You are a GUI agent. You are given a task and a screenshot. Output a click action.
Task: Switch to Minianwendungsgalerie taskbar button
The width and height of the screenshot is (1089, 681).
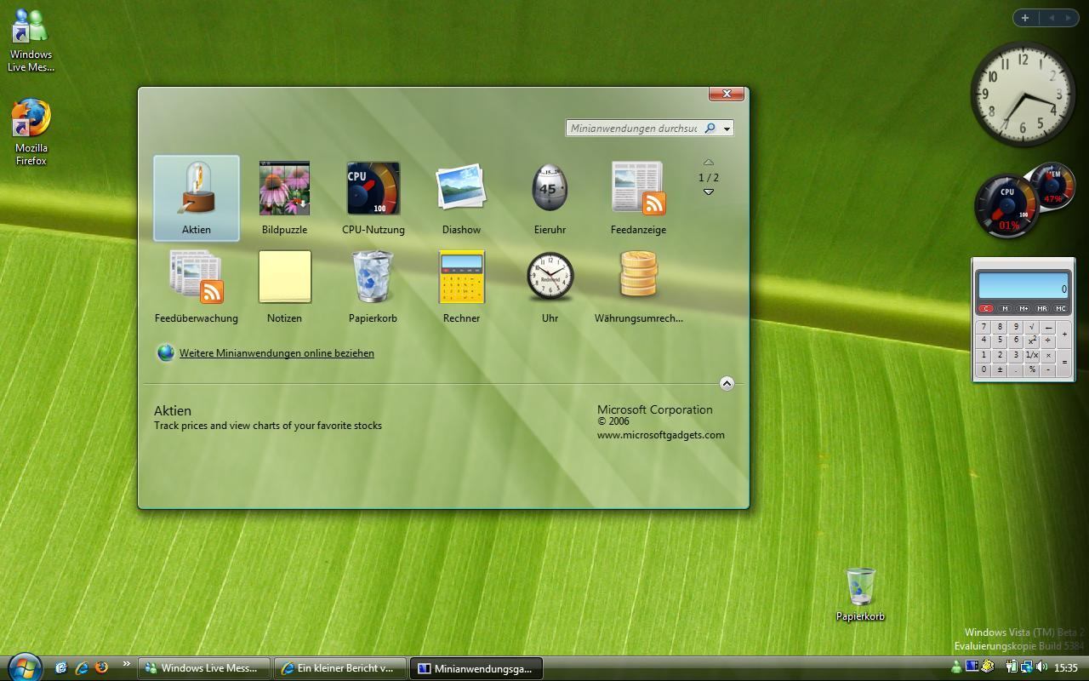pos(476,668)
